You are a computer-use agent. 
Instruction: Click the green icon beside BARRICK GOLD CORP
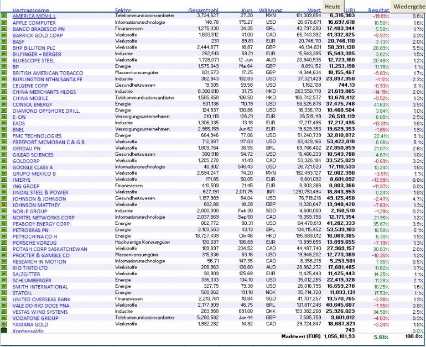pyautogui.click(x=3, y=35)
